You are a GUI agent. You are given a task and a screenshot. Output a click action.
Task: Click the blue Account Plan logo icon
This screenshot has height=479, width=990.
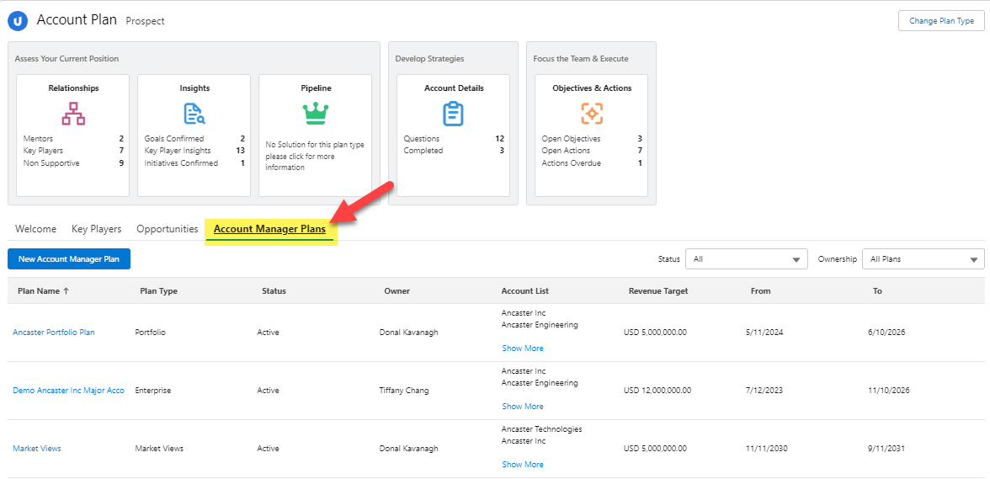pyautogui.click(x=18, y=21)
